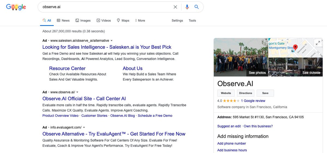
Task: Start voice search with the microphone icon
Action: coord(187,7)
